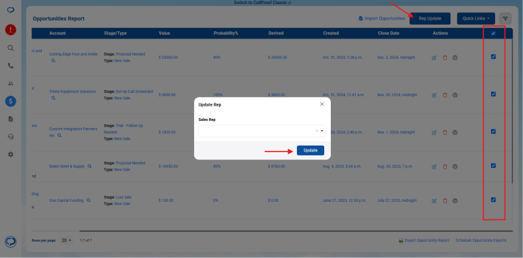
Task: Open the settings gear in sidebar
Action: 10,155
